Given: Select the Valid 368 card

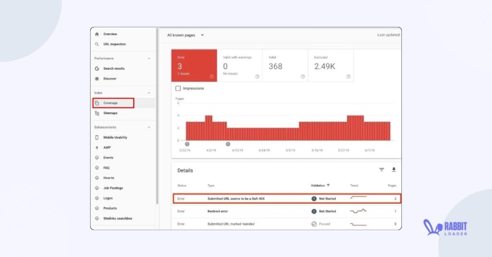Looking at the screenshot, I should [x=285, y=66].
